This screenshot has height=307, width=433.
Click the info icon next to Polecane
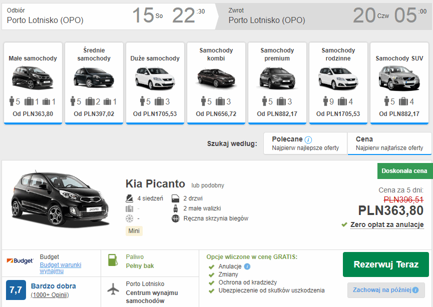pos(308,139)
